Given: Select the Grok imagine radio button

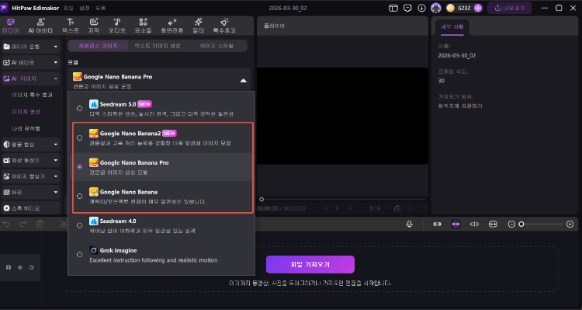Looking at the screenshot, I should coord(79,255).
